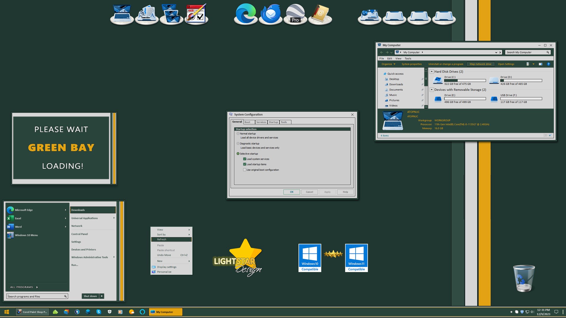
Task: Uncheck Load startup items checkbox
Action: [x=244, y=164]
